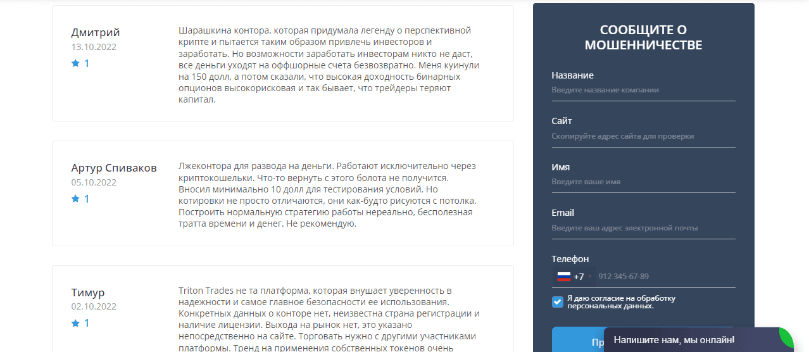
Task: Toggle the personal data consent checkbox
Action: coord(557,302)
